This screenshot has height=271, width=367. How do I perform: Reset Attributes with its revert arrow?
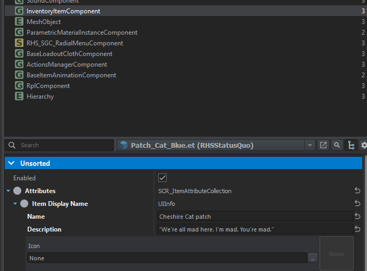tap(357, 190)
